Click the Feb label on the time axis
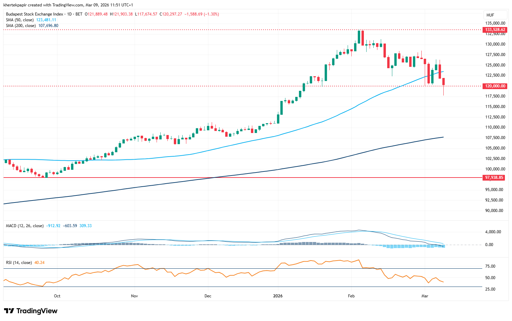The height and width of the screenshot is (321, 512). coord(351,296)
